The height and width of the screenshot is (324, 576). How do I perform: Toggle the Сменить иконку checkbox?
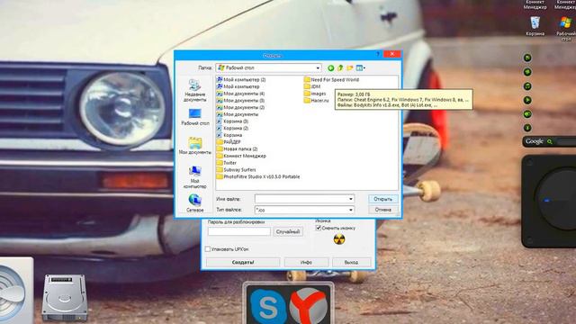pyautogui.click(x=319, y=228)
